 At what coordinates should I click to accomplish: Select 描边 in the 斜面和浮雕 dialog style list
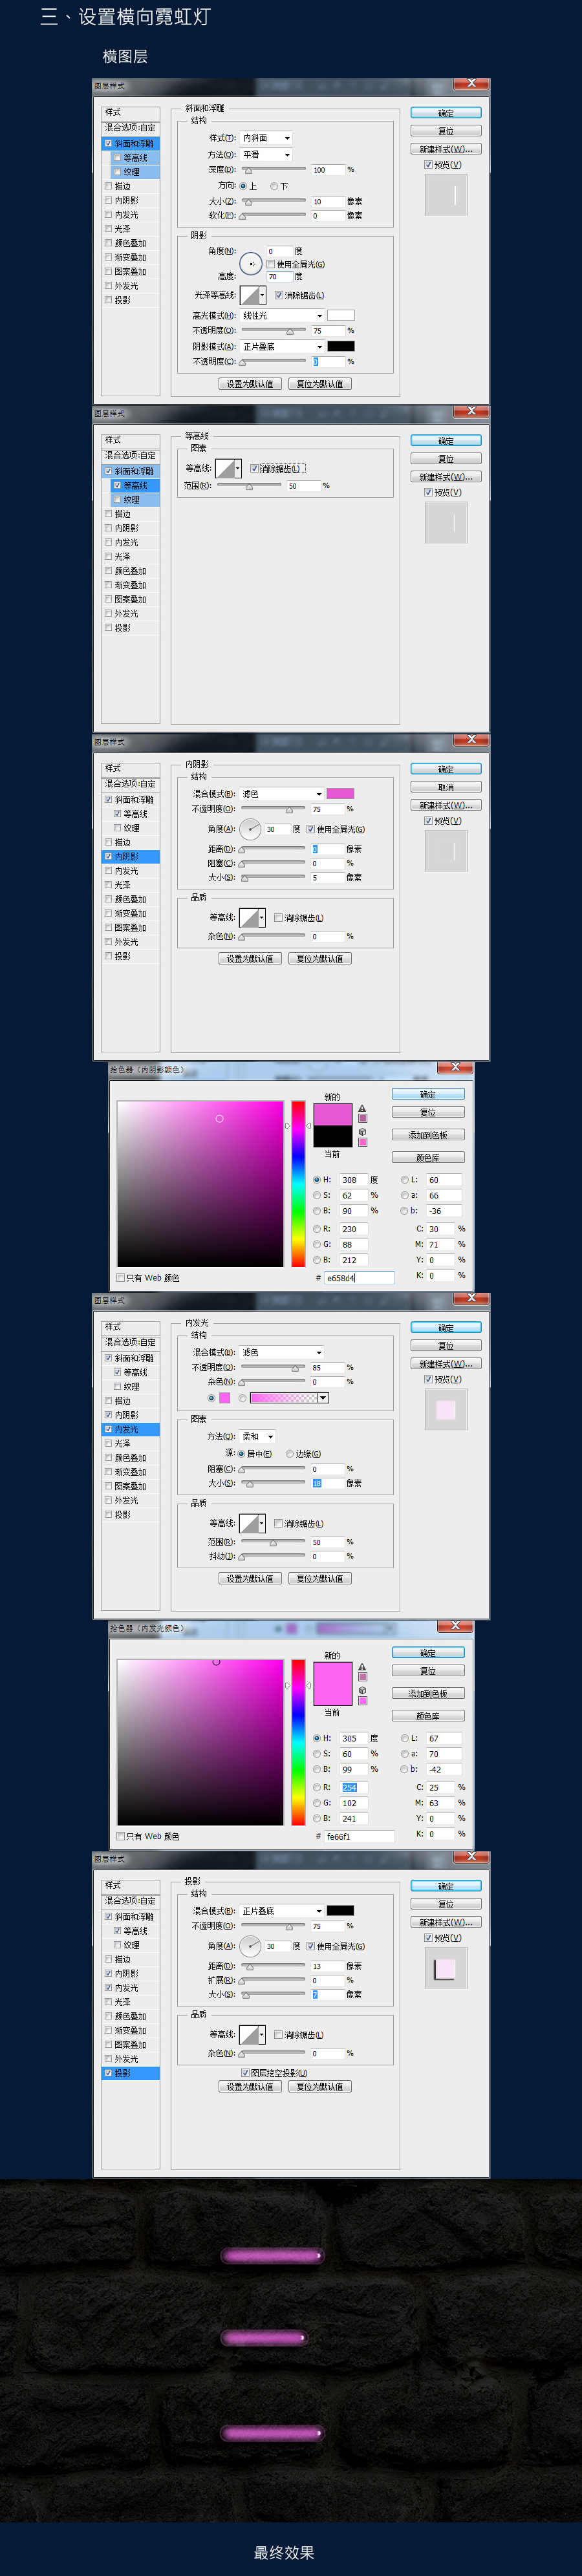(x=122, y=186)
